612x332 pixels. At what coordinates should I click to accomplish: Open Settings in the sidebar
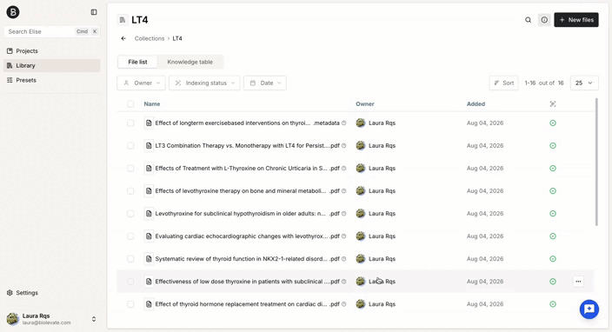tap(52, 293)
